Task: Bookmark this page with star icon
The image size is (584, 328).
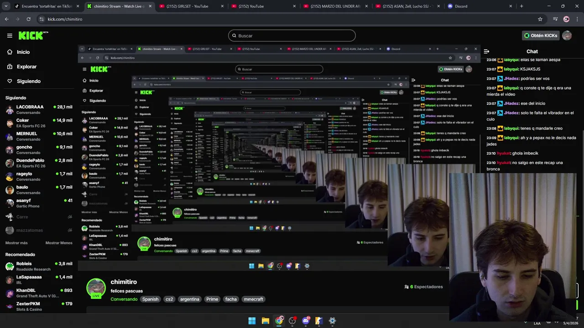Action: [540, 19]
